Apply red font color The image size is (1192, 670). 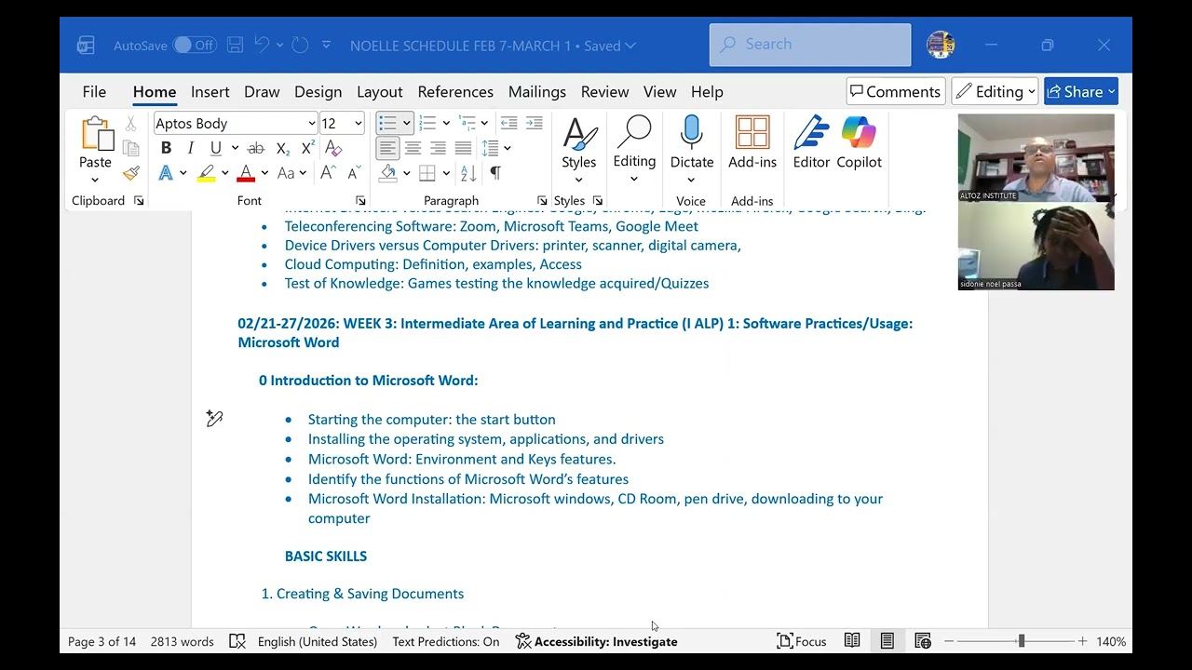(246, 173)
